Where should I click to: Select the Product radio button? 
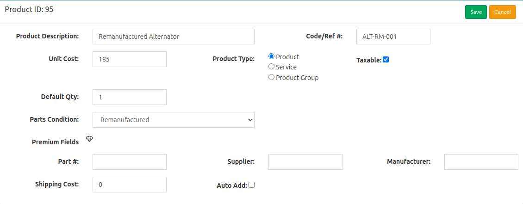point(272,56)
